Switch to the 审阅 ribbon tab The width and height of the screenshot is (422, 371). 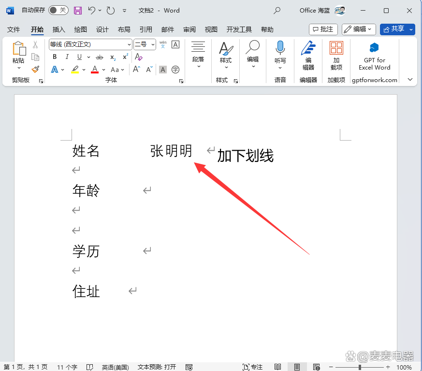[189, 29]
